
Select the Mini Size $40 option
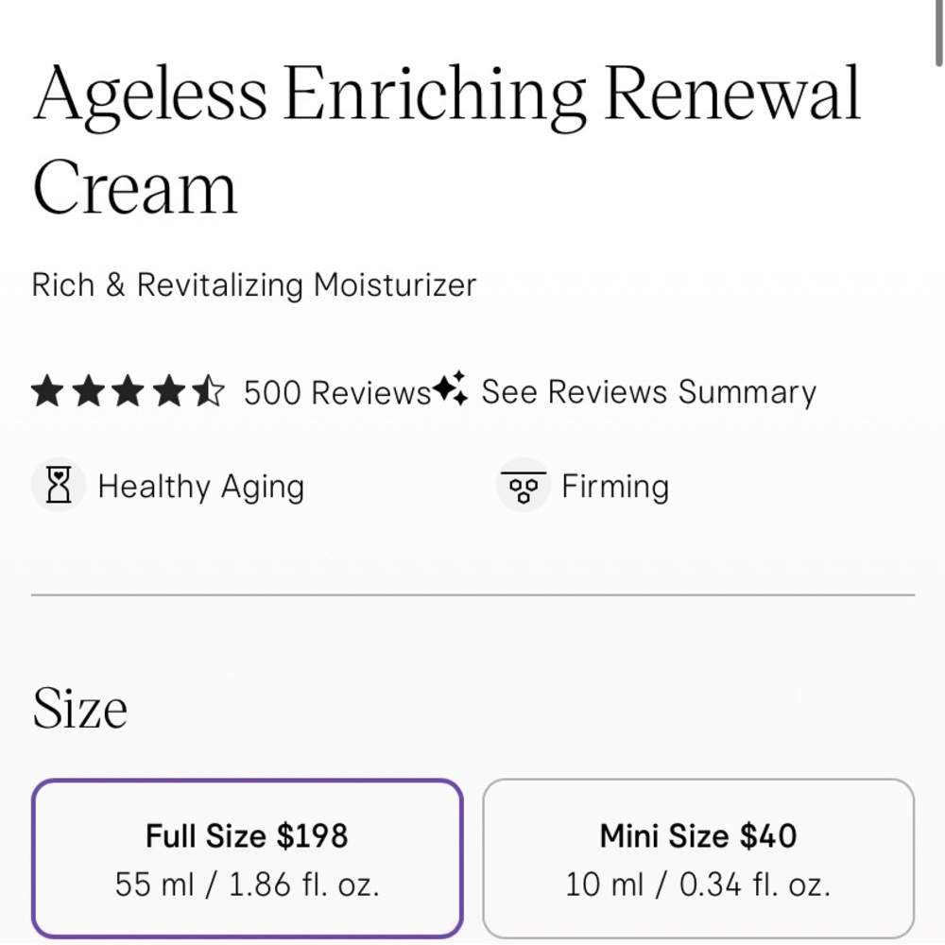tap(698, 858)
